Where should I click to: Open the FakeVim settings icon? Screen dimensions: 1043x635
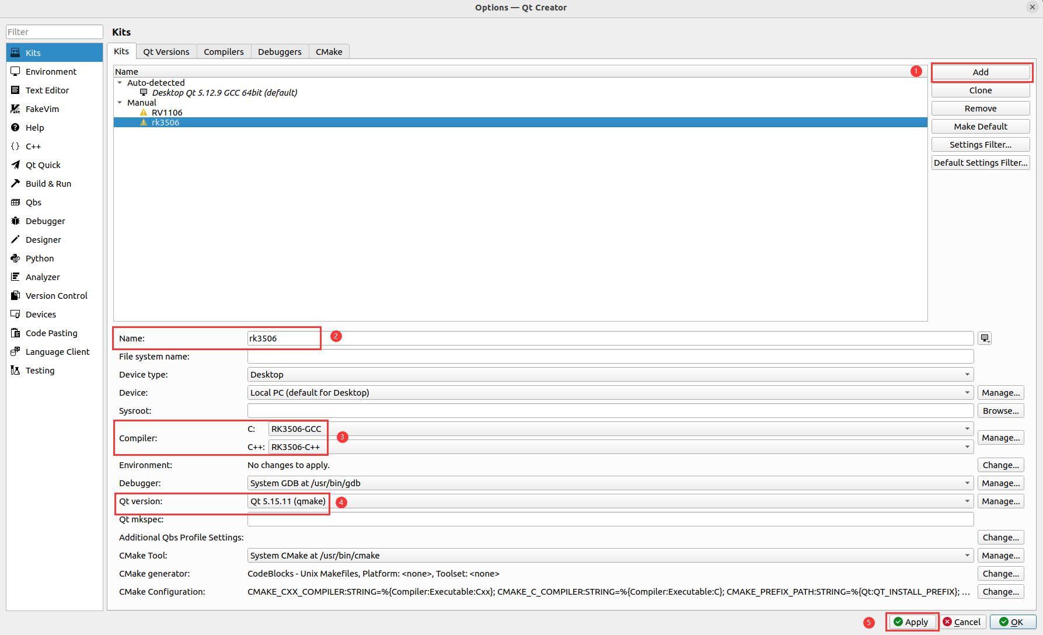[15, 109]
